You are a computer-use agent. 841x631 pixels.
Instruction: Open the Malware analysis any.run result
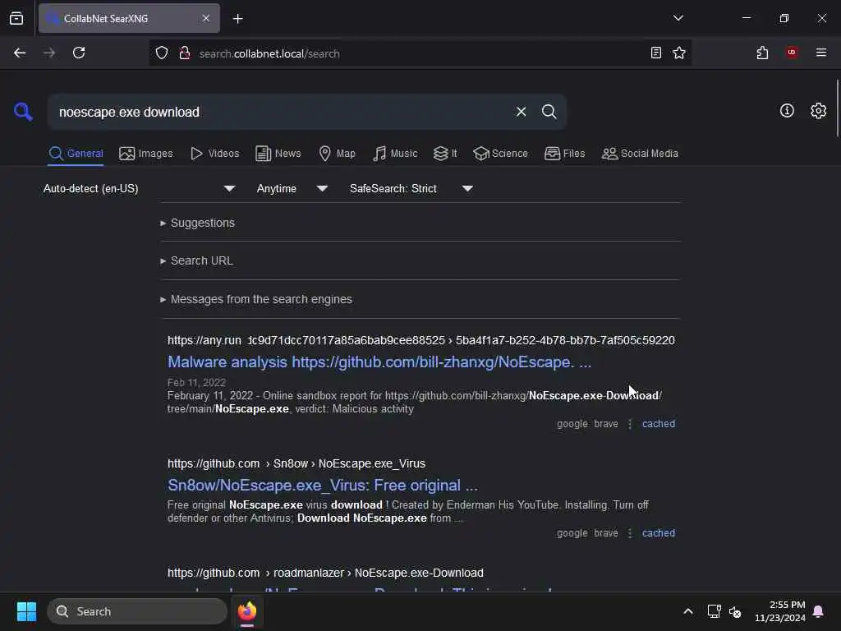[379, 362]
